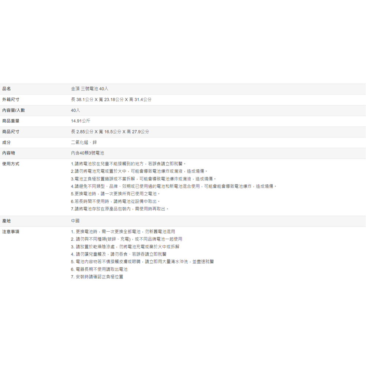Click product dimensions starting 長 2.85公分
Viewport: 366px width, 366px height.
click(x=110, y=132)
